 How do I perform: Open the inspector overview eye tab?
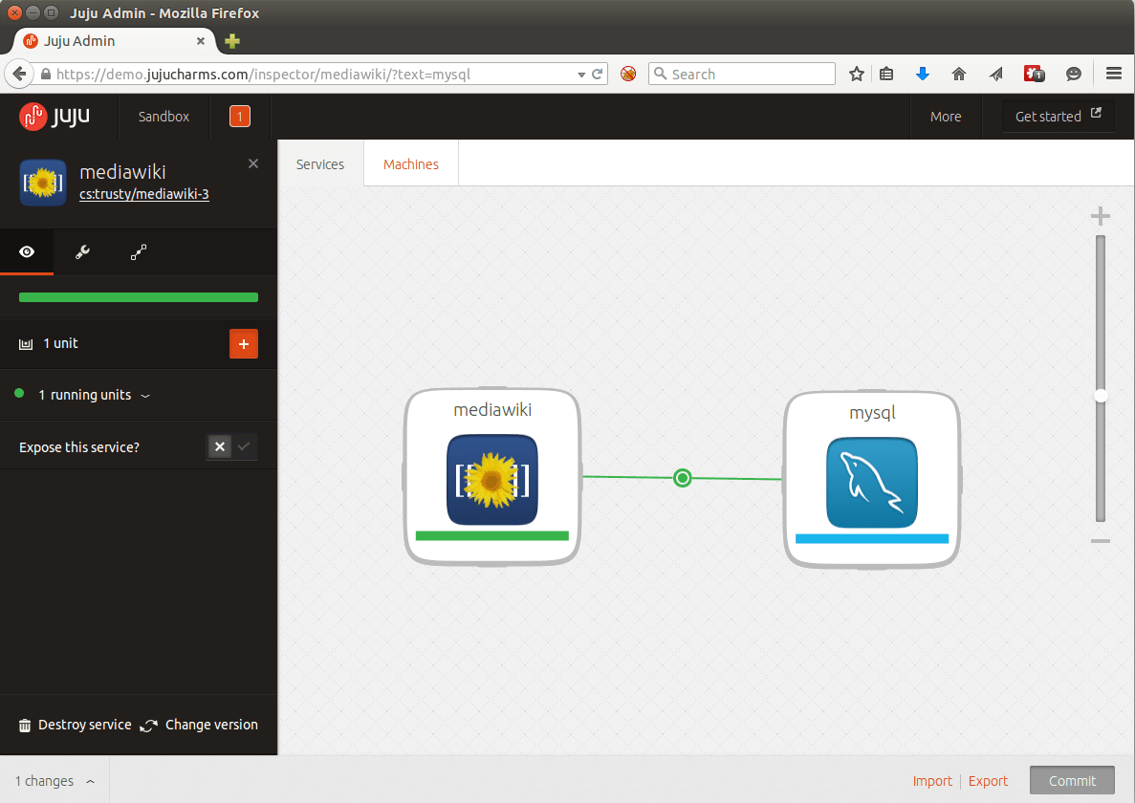[x=27, y=251]
